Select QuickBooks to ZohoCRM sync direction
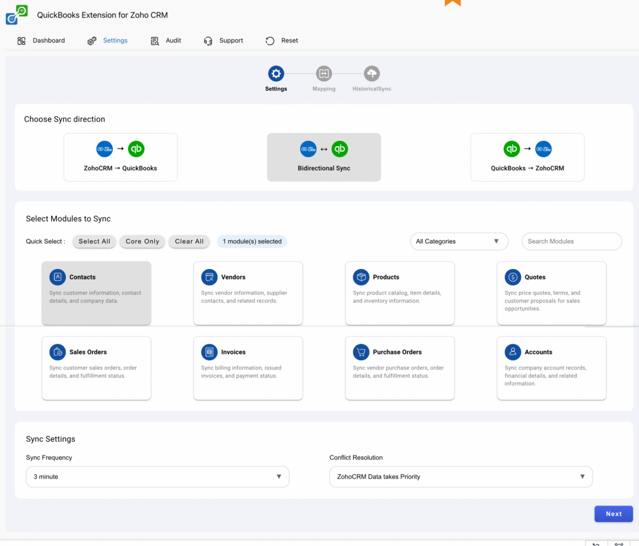This screenshot has width=639, height=546. (x=527, y=157)
